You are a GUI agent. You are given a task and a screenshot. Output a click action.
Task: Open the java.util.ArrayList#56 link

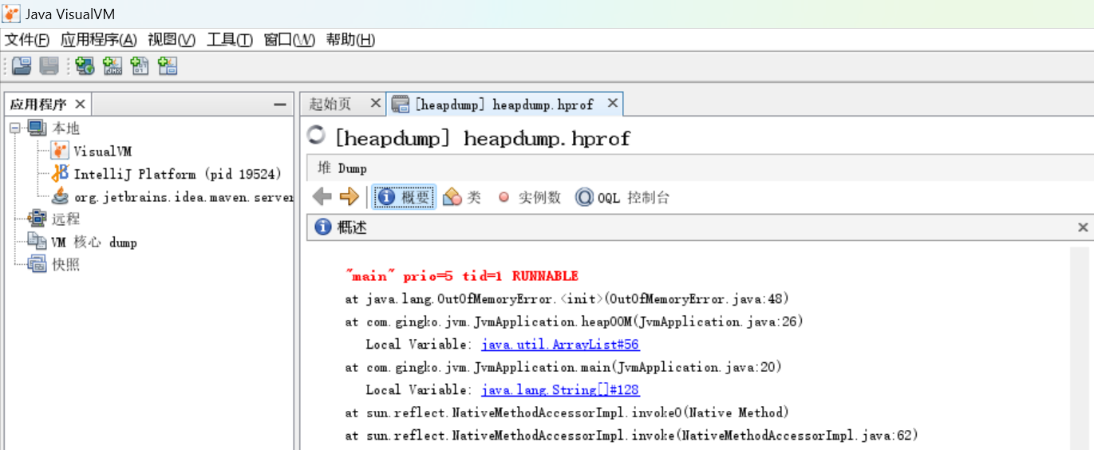[560, 345]
